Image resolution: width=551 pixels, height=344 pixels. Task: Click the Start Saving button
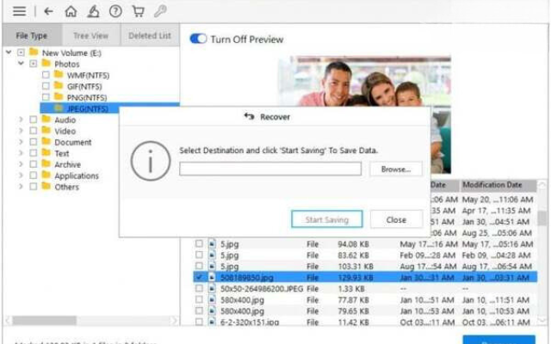point(327,220)
